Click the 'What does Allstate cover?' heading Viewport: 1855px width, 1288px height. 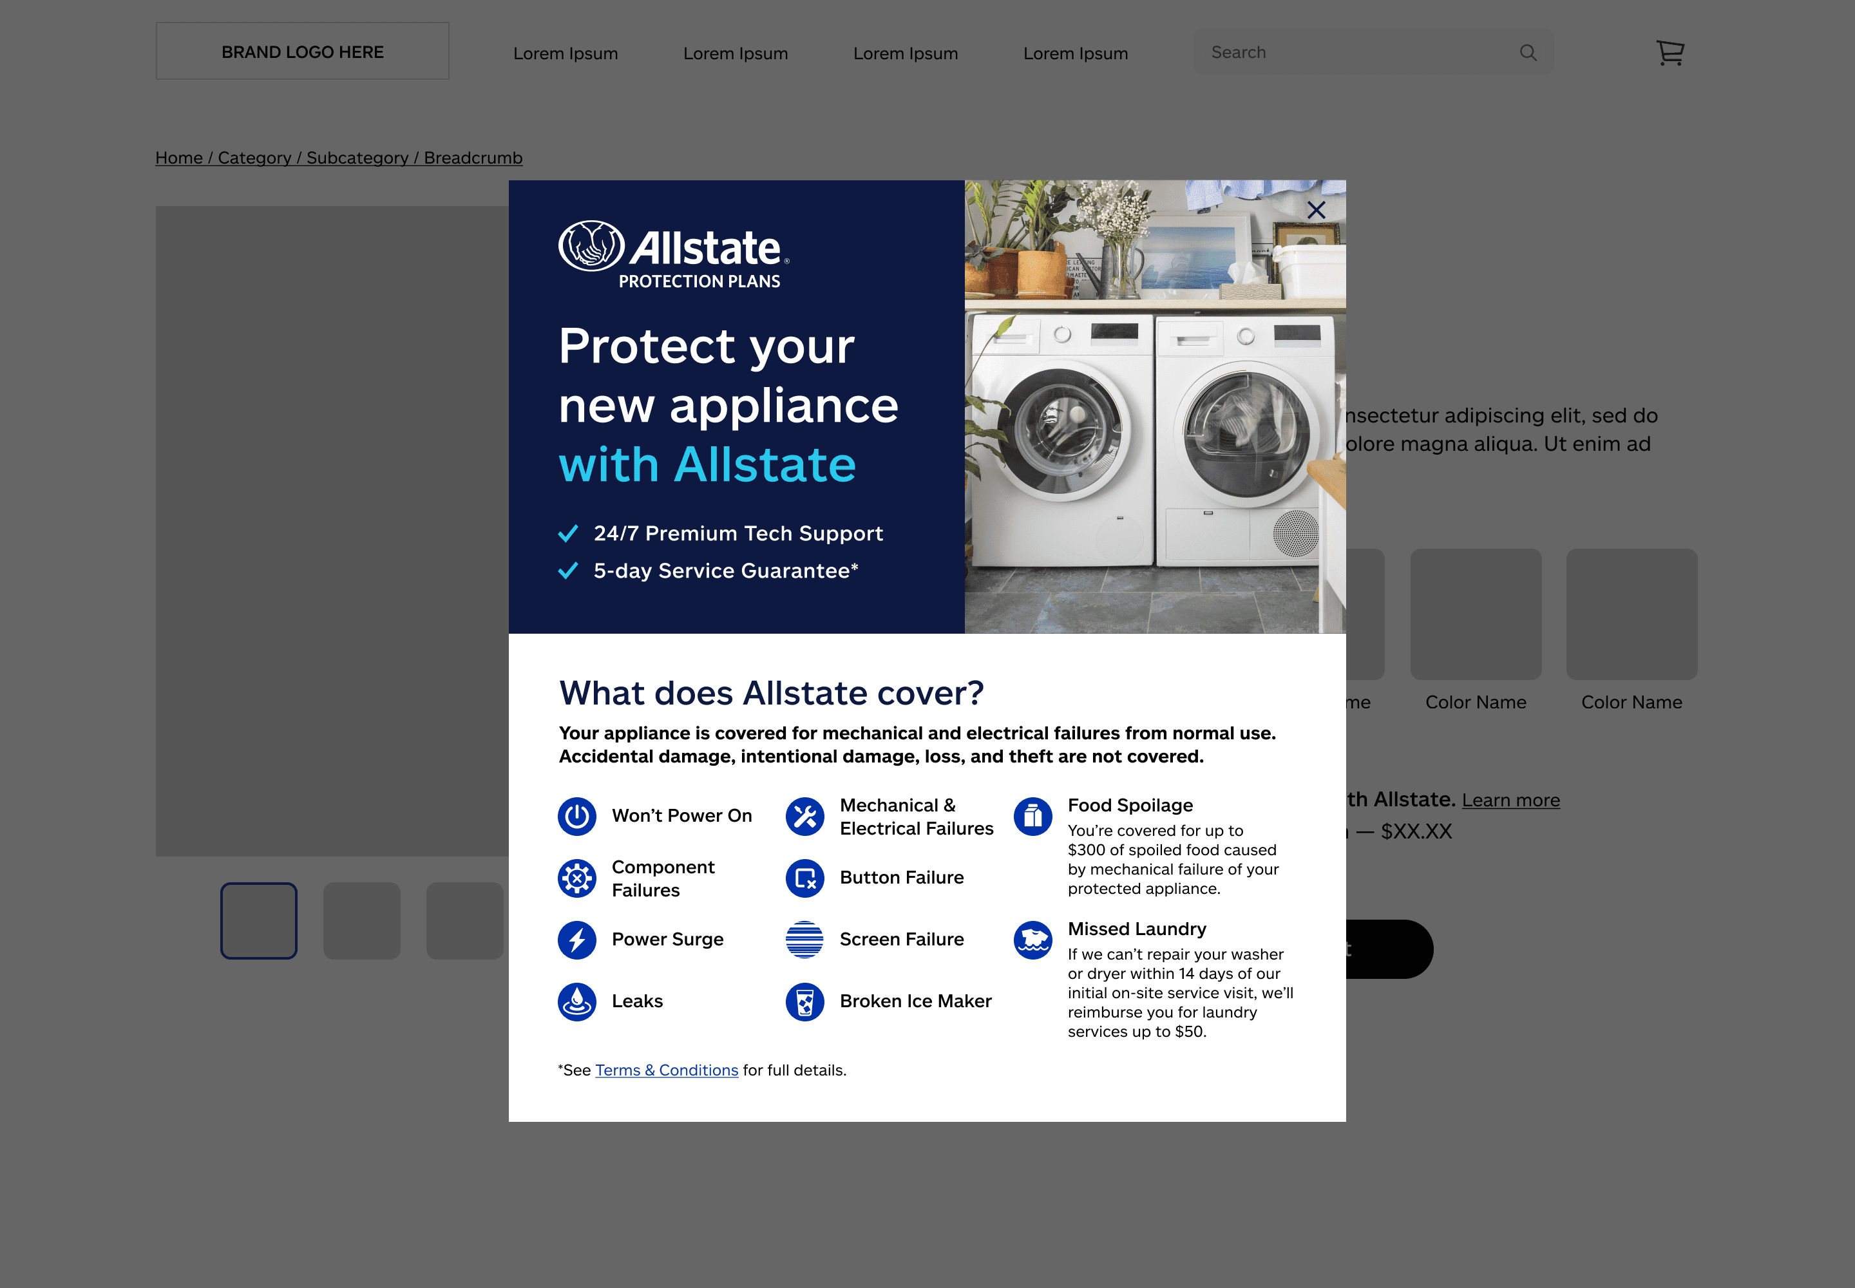[x=772, y=693]
